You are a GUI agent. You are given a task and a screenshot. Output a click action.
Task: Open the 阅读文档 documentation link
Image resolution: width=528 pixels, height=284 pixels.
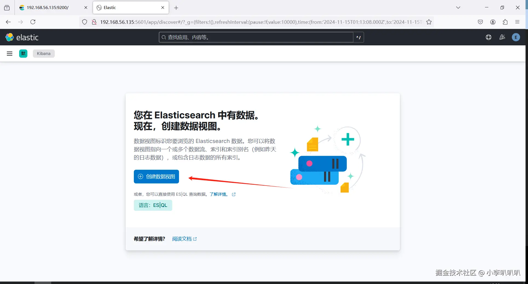184,239
